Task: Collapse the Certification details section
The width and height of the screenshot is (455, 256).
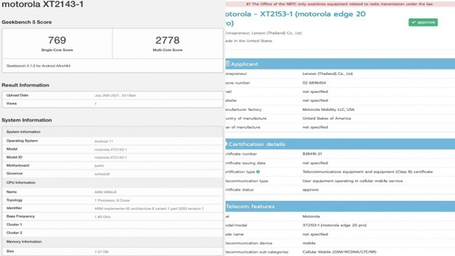Action: [257, 144]
